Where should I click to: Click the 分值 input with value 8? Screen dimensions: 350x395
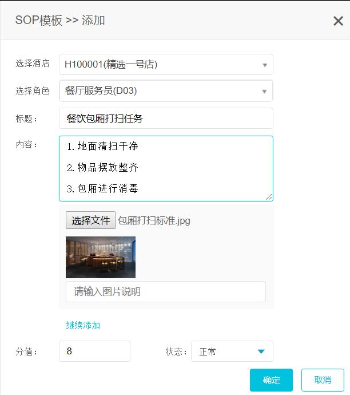tap(94, 351)
